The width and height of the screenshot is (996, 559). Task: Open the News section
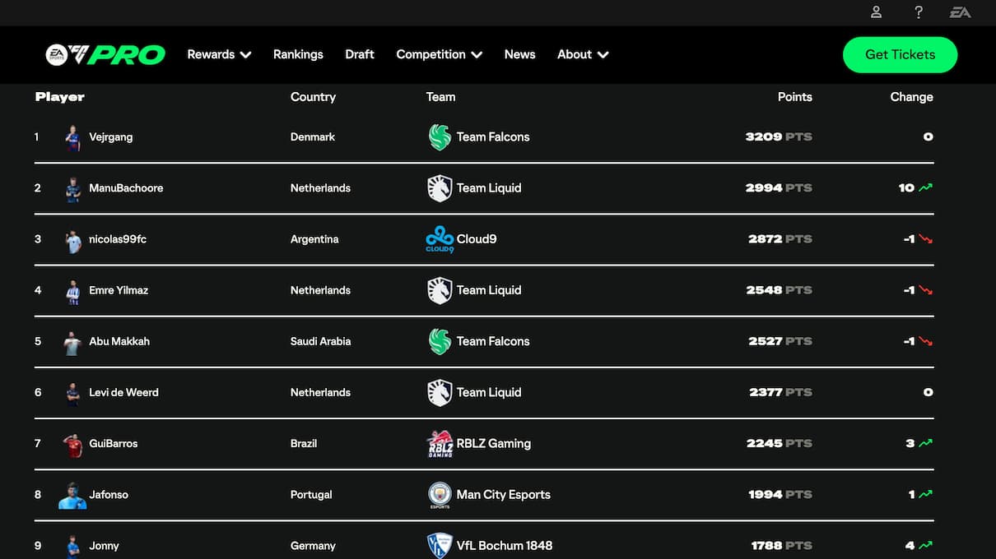(519, 54)
